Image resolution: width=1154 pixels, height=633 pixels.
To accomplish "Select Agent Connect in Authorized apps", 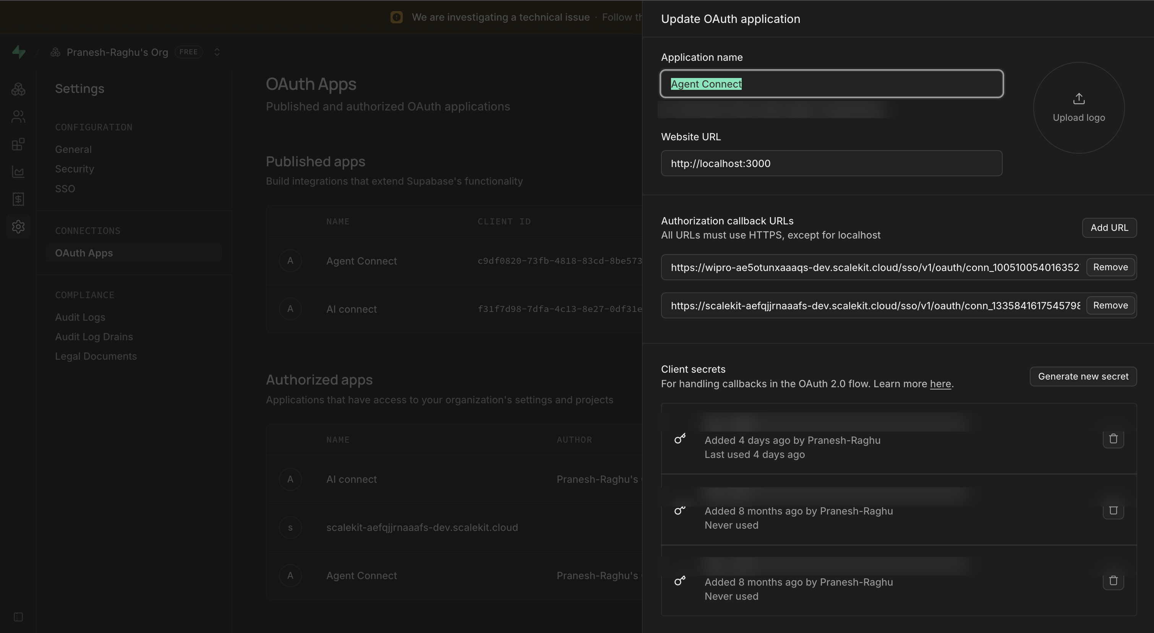I will (x=361, y=576).
